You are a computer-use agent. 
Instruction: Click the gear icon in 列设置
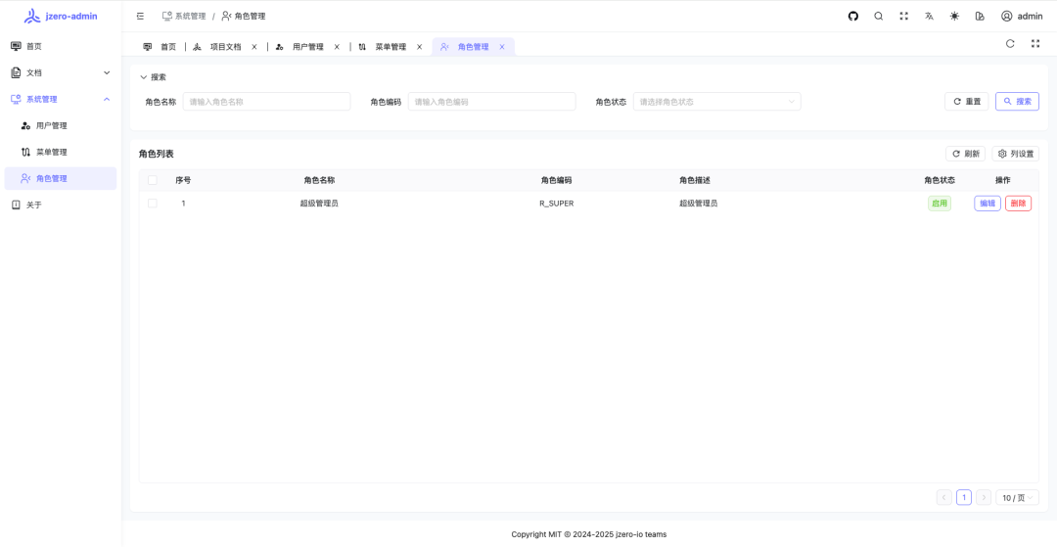pyautogui.click(x=1002, y=154)
